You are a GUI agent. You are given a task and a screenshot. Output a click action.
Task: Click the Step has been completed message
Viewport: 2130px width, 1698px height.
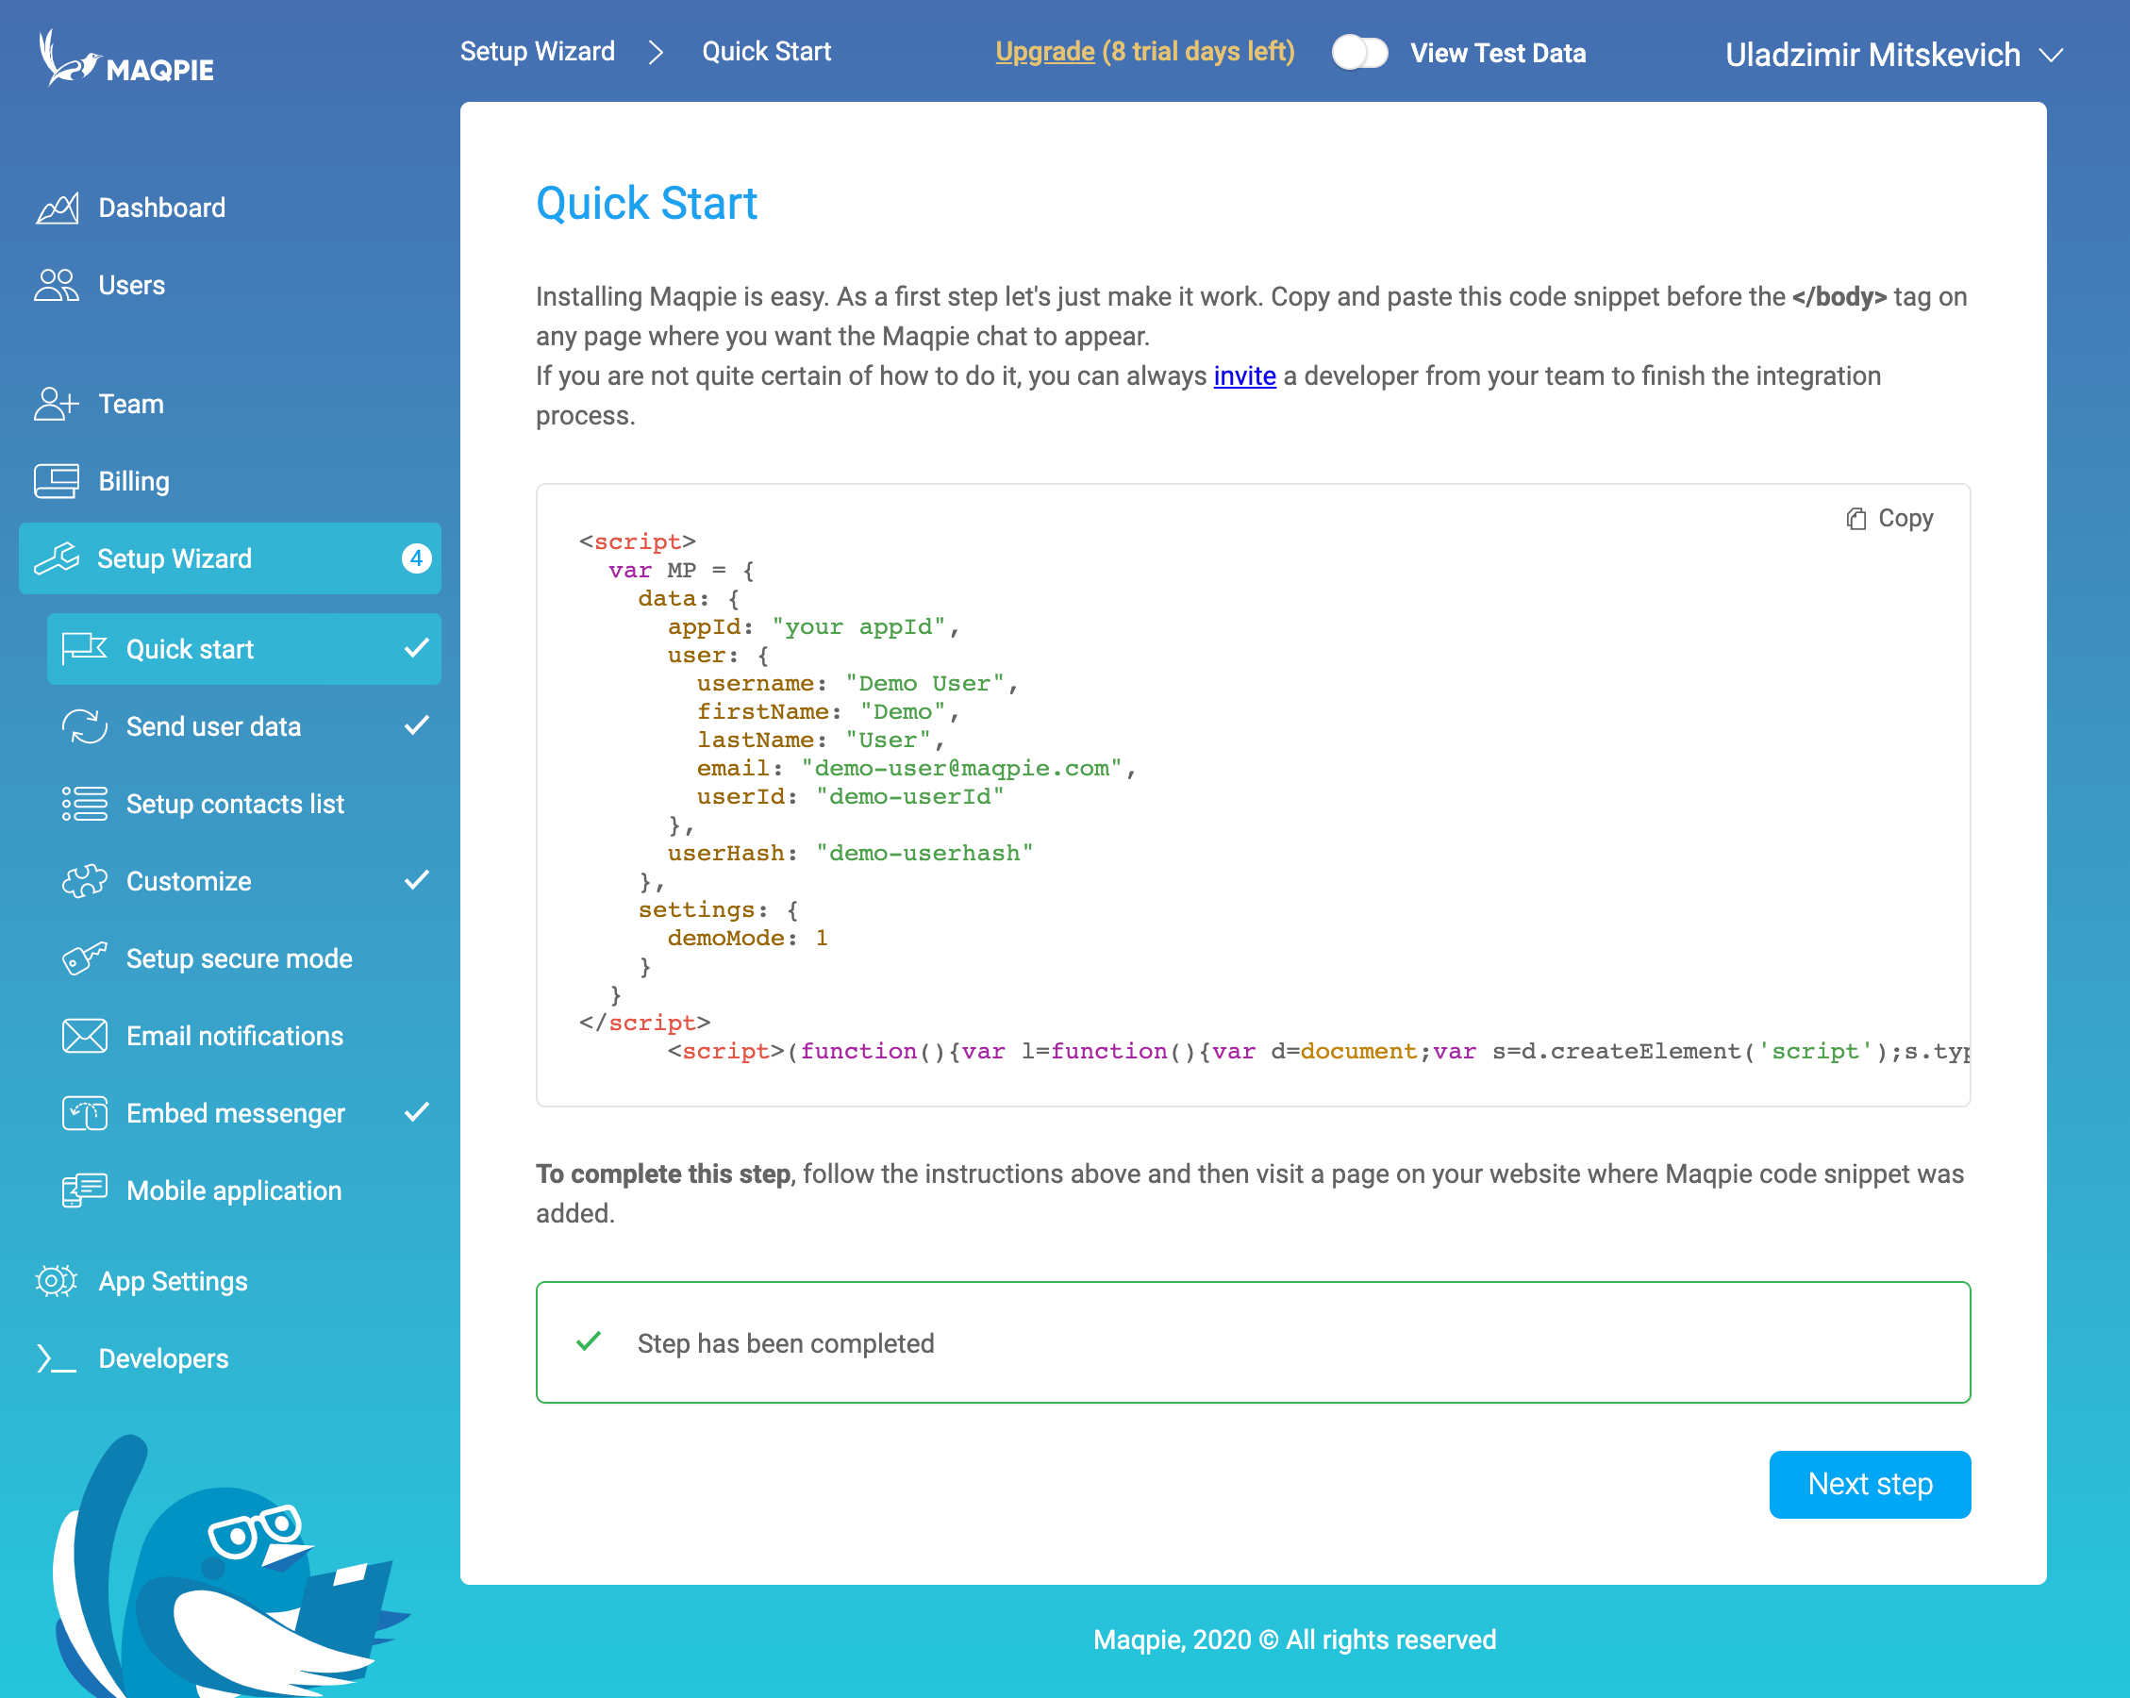point(1253,1342)
